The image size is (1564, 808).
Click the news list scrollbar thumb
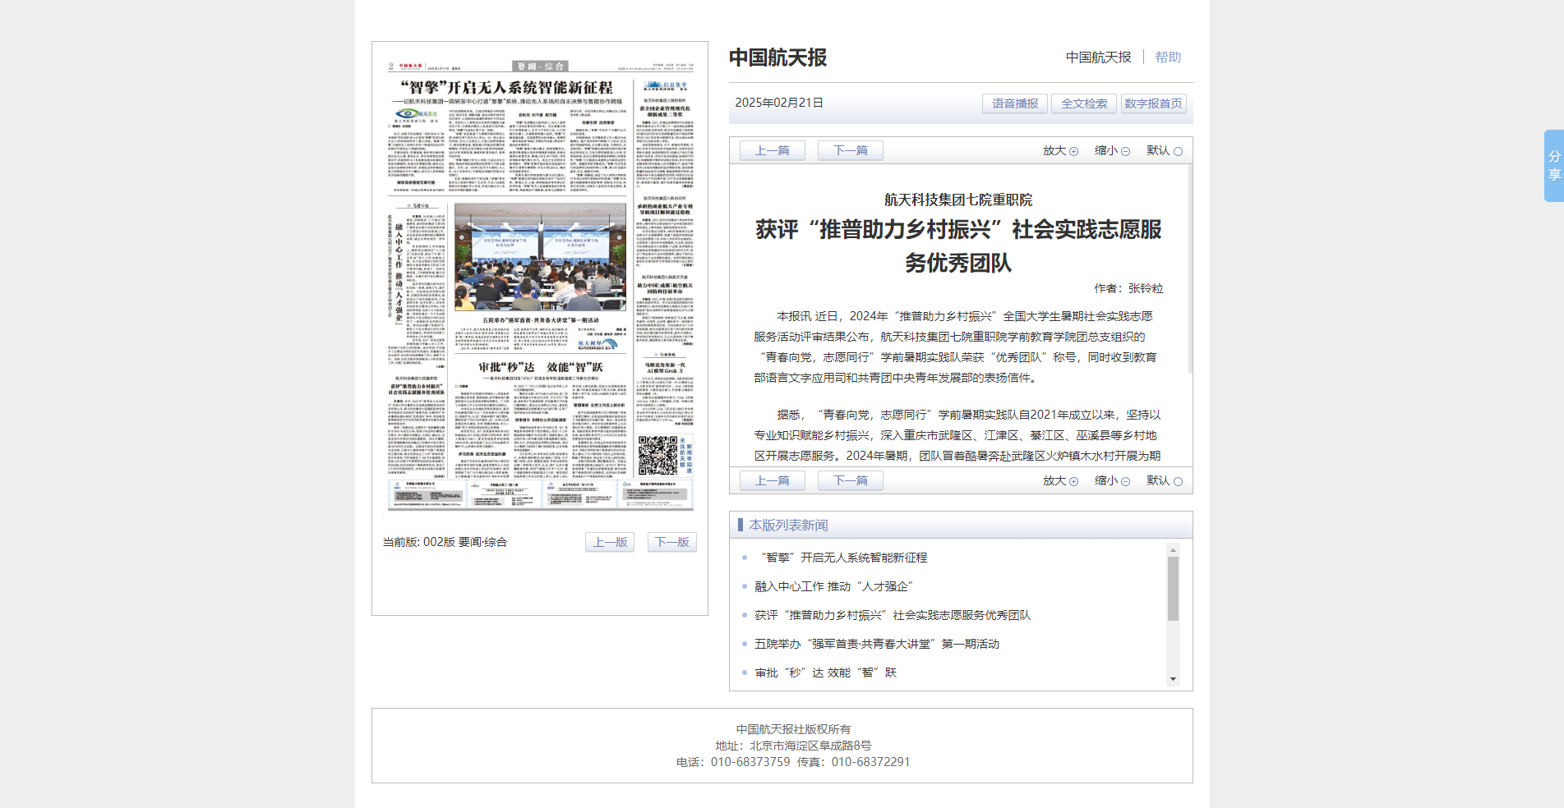1173,589
